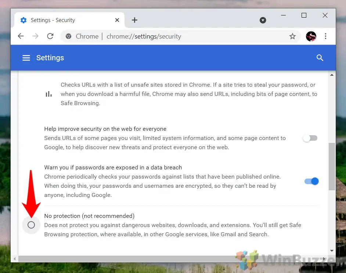The image size is (346, 273).
Task: Select the No protection radio button
Action: coord(31,225)
